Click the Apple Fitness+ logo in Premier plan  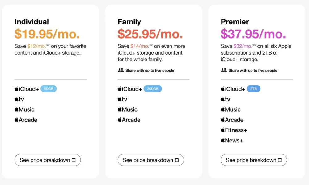point(234,130)
